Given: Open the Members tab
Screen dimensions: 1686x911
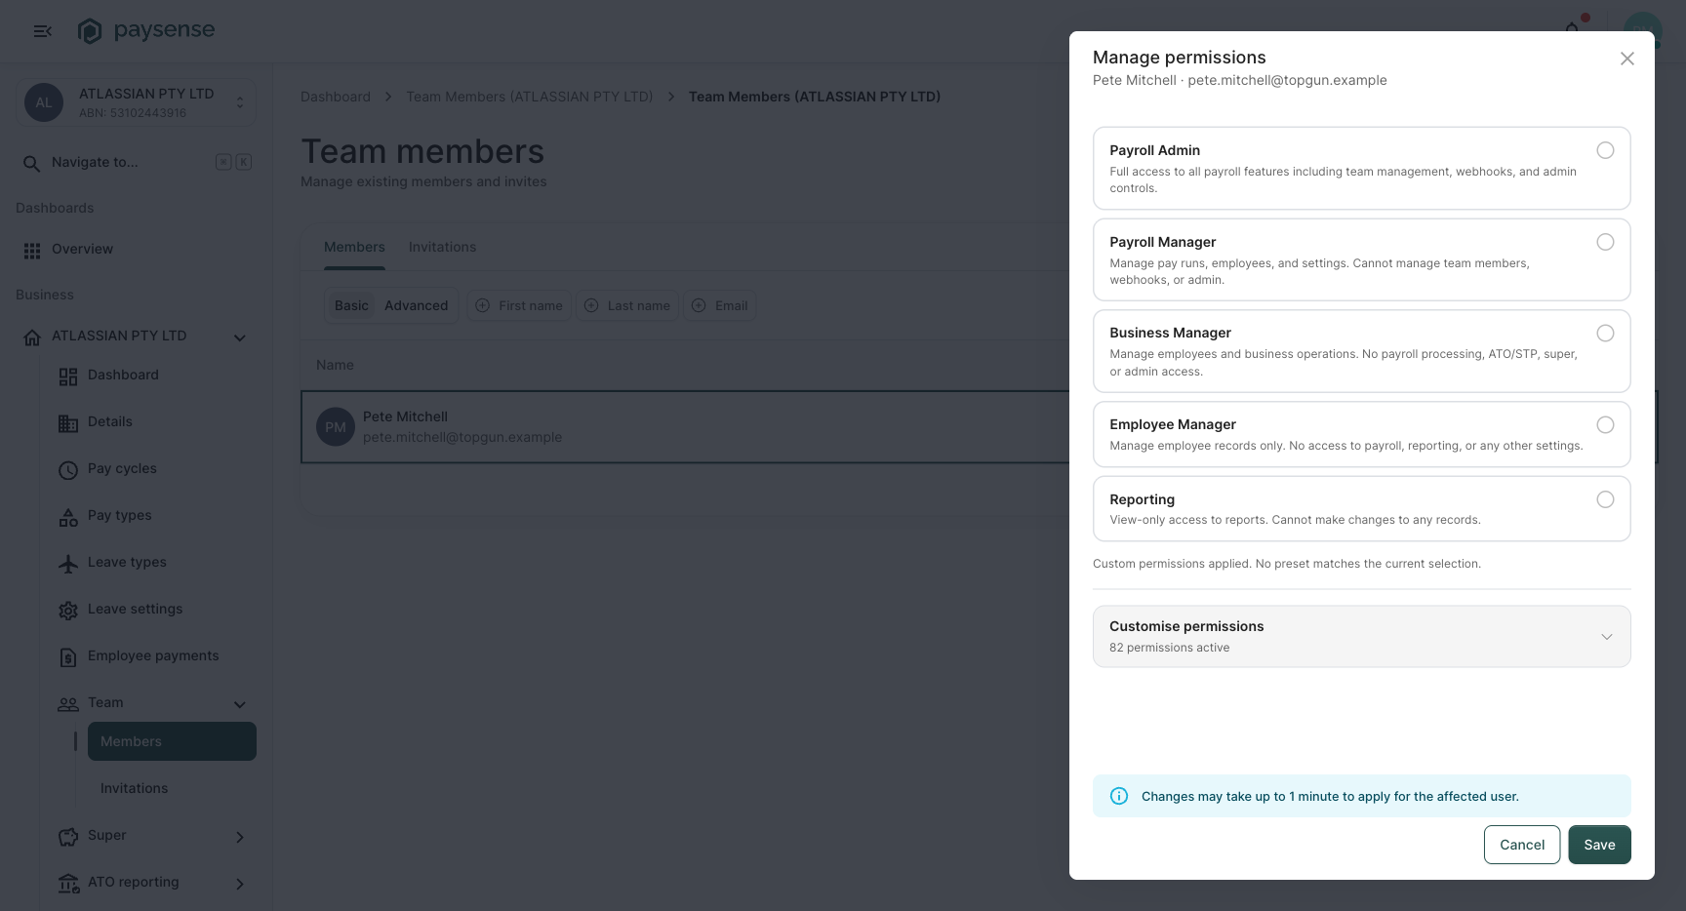Looking at the screenshot, I should [x=354, y=247].
